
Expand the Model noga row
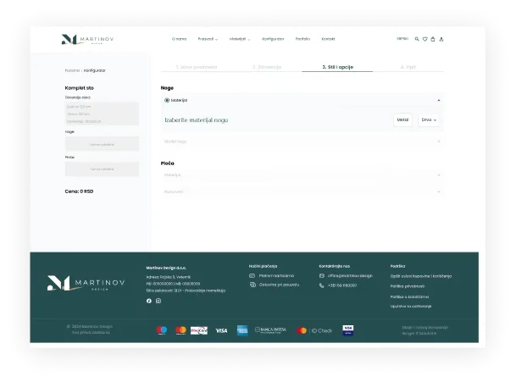(x=302, y=141)
